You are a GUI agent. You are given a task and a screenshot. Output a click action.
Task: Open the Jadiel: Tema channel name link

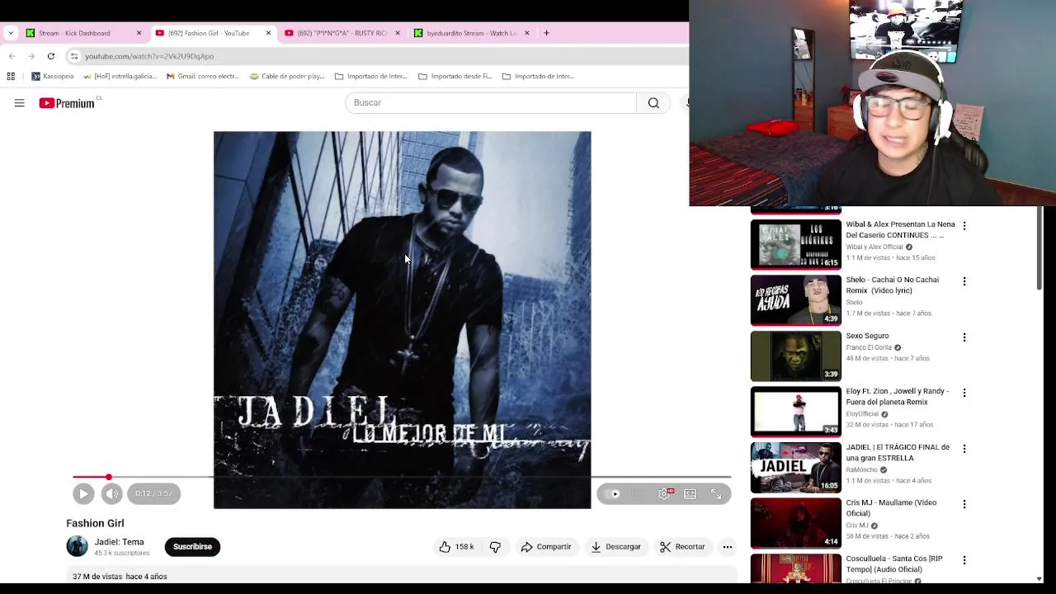pyautogui.click(x=119, y=542)
